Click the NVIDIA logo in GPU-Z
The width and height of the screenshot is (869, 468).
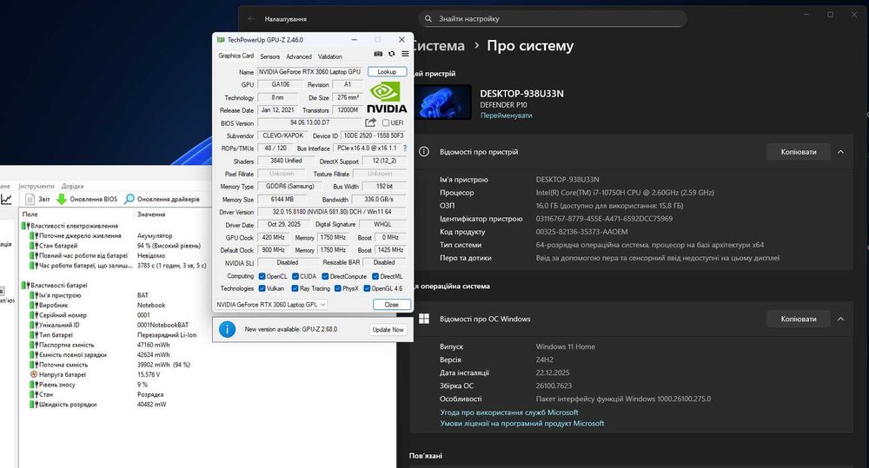pos(387,97)
